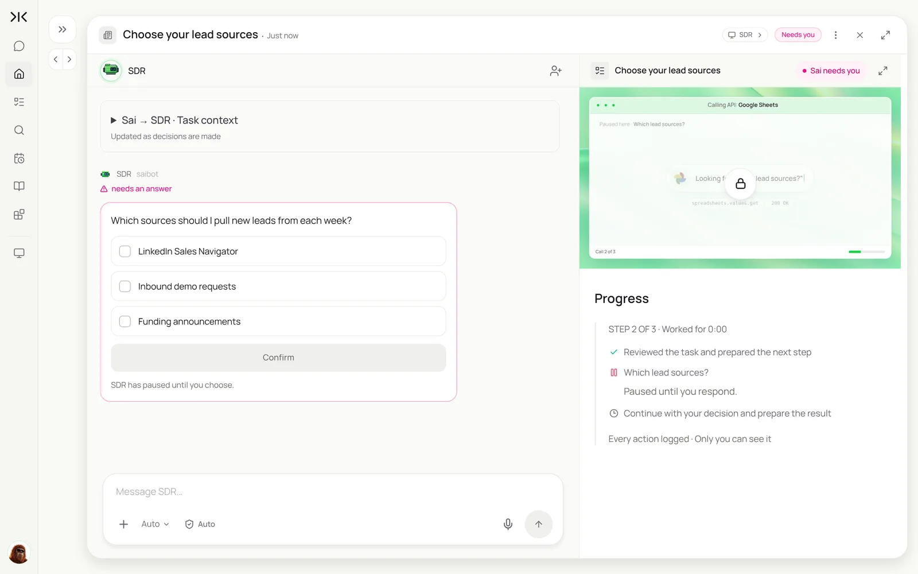Open the monitor icon in the sidebar

point(19,253)
